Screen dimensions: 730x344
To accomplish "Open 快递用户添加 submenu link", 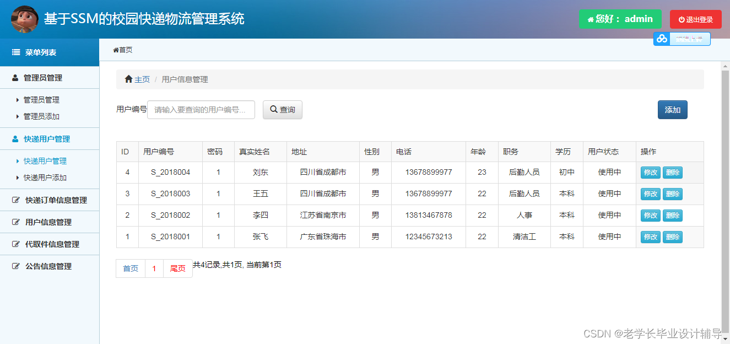I will [45, 178].
